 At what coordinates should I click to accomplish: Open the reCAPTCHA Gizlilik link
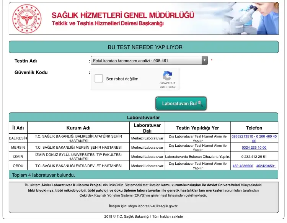click(x=163, y=87)
